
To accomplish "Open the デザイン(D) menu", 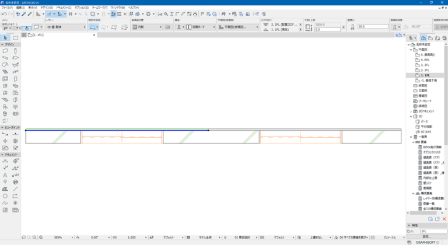I will (x=47, y=8).
